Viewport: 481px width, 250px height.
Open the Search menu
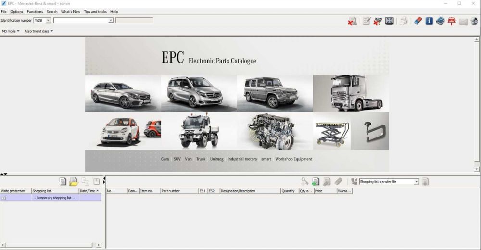coord(52,12)
